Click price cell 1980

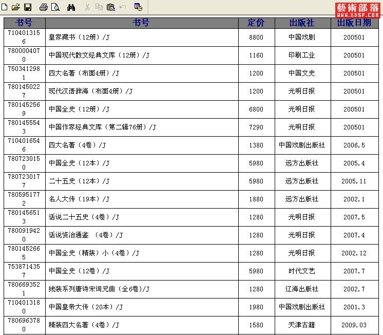[257, 307]
